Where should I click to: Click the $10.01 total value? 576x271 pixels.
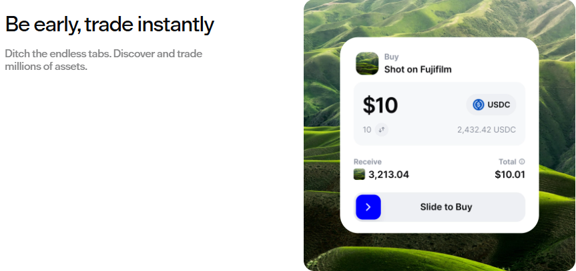[x=509, y=174]
